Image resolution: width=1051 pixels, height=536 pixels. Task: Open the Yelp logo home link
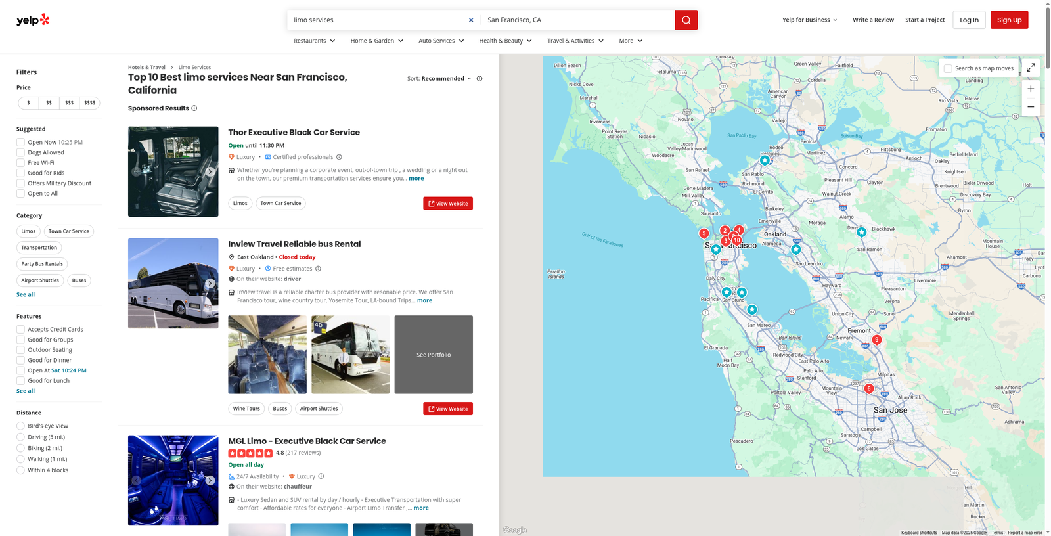pos(33,20)
